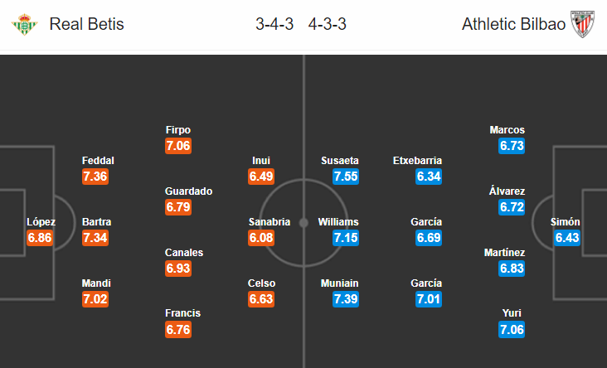Click Martínez's 6.83 rating badge
607x368 pixels.
click(512, 269)
